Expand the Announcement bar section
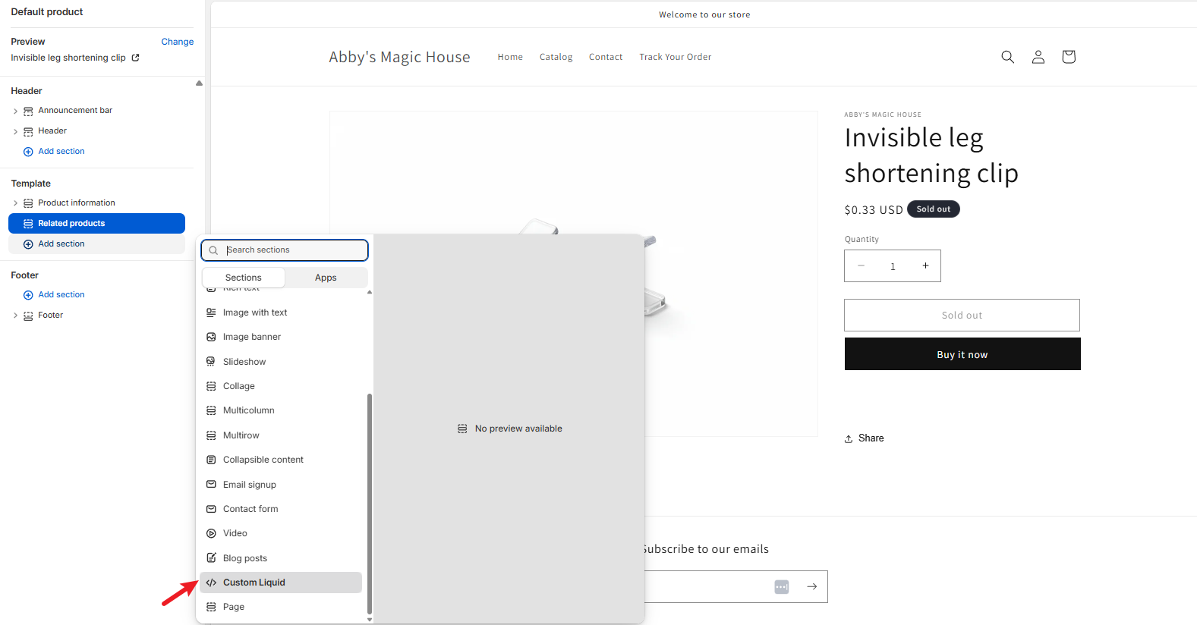 tap(15, 111)
